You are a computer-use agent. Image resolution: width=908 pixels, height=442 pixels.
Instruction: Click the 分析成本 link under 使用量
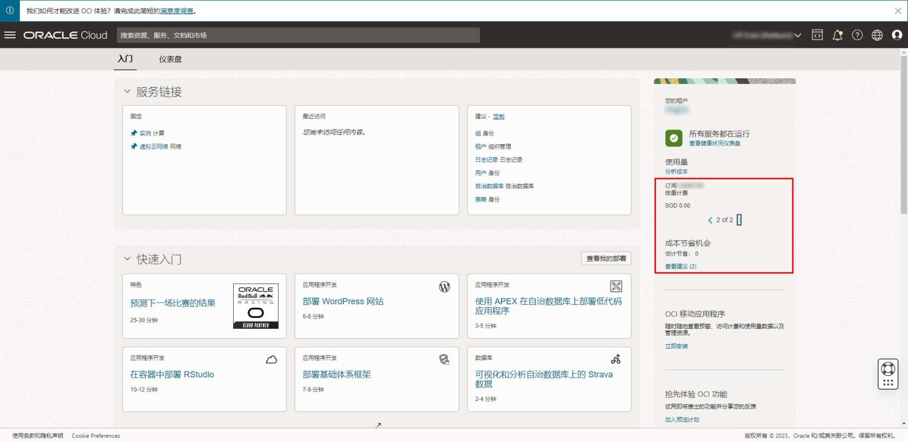pyautogui.click(x=676, y=172)
